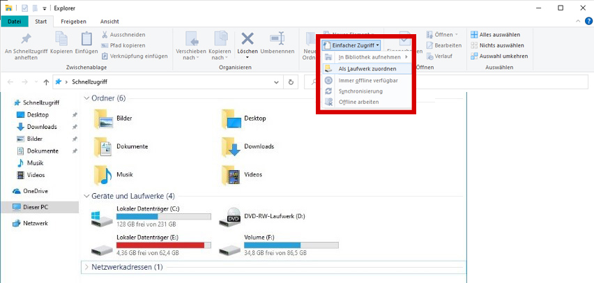
Task: Click the Einfügen clipboard icon
Action: tap(86, 40)
